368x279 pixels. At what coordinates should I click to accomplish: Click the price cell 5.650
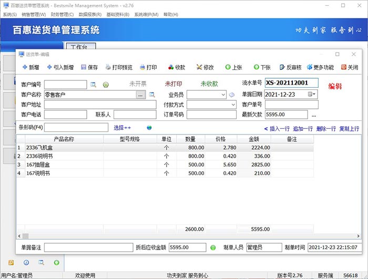[x=221, y=165]
